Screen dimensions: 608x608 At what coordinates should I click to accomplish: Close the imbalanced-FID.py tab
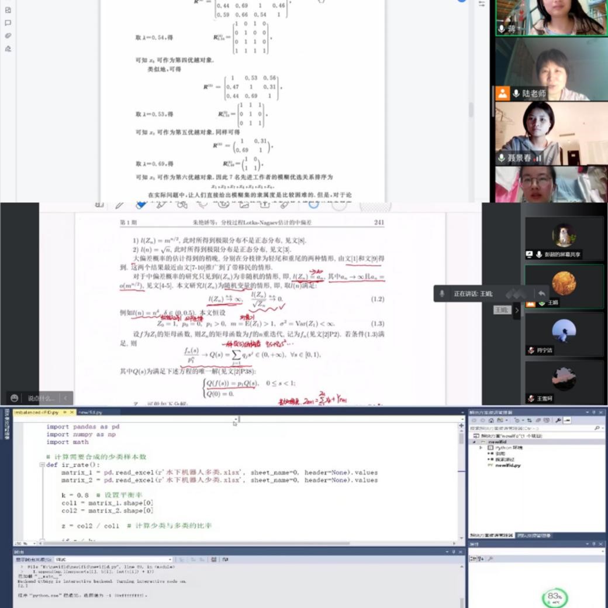(x=72, y=412)
